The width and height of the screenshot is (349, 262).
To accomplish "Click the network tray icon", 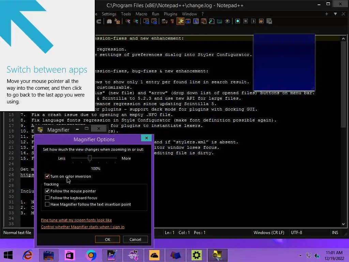I will tap(309, 255).
